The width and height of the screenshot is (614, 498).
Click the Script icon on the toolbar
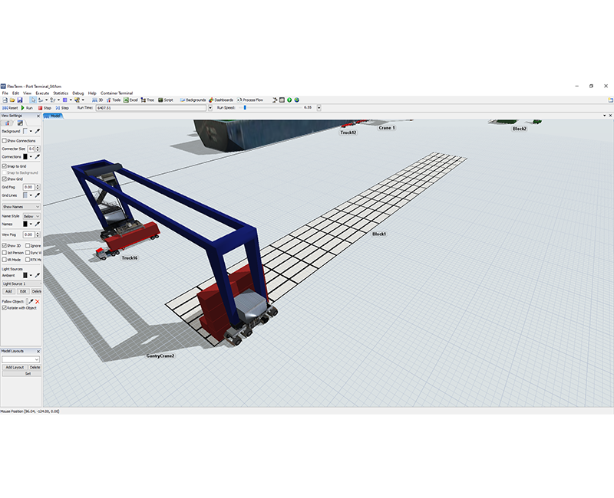[167, 100]
